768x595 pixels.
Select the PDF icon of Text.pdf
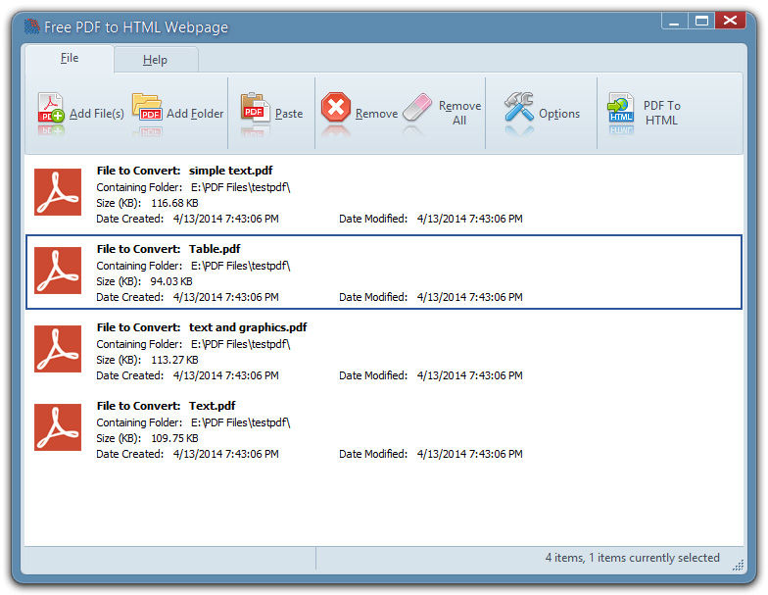[x=58, y=427]
